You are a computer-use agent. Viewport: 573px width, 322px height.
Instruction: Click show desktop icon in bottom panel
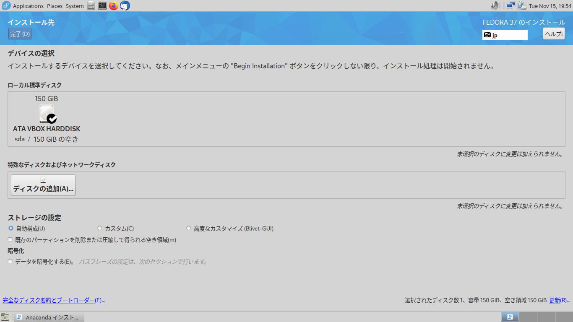click(x=5, y=317)
